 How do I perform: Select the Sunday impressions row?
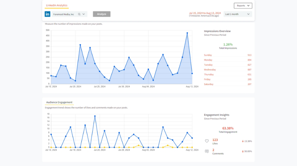(x=227, y=55)
